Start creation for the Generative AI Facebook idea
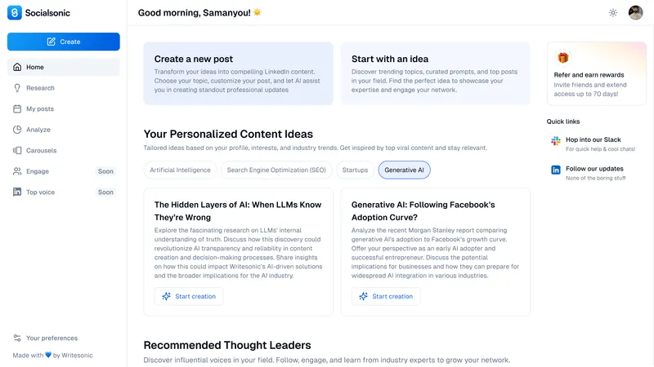 pos(386,296)
